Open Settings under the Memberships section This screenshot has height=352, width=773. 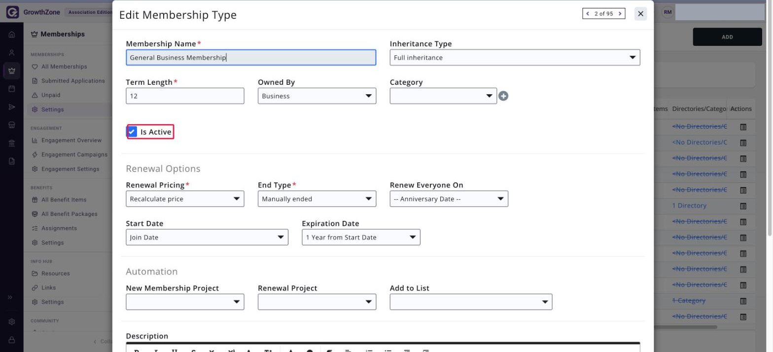click(x=52, y=109)
